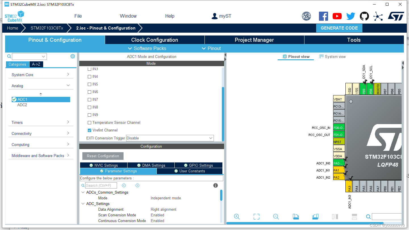Enable the IN9 channel checkbox
This screenshot has height=230, width=409.
(89, 115)
